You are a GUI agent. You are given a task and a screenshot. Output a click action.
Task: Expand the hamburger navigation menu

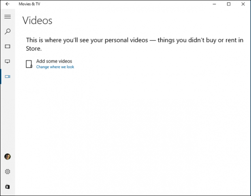(7, 17)
